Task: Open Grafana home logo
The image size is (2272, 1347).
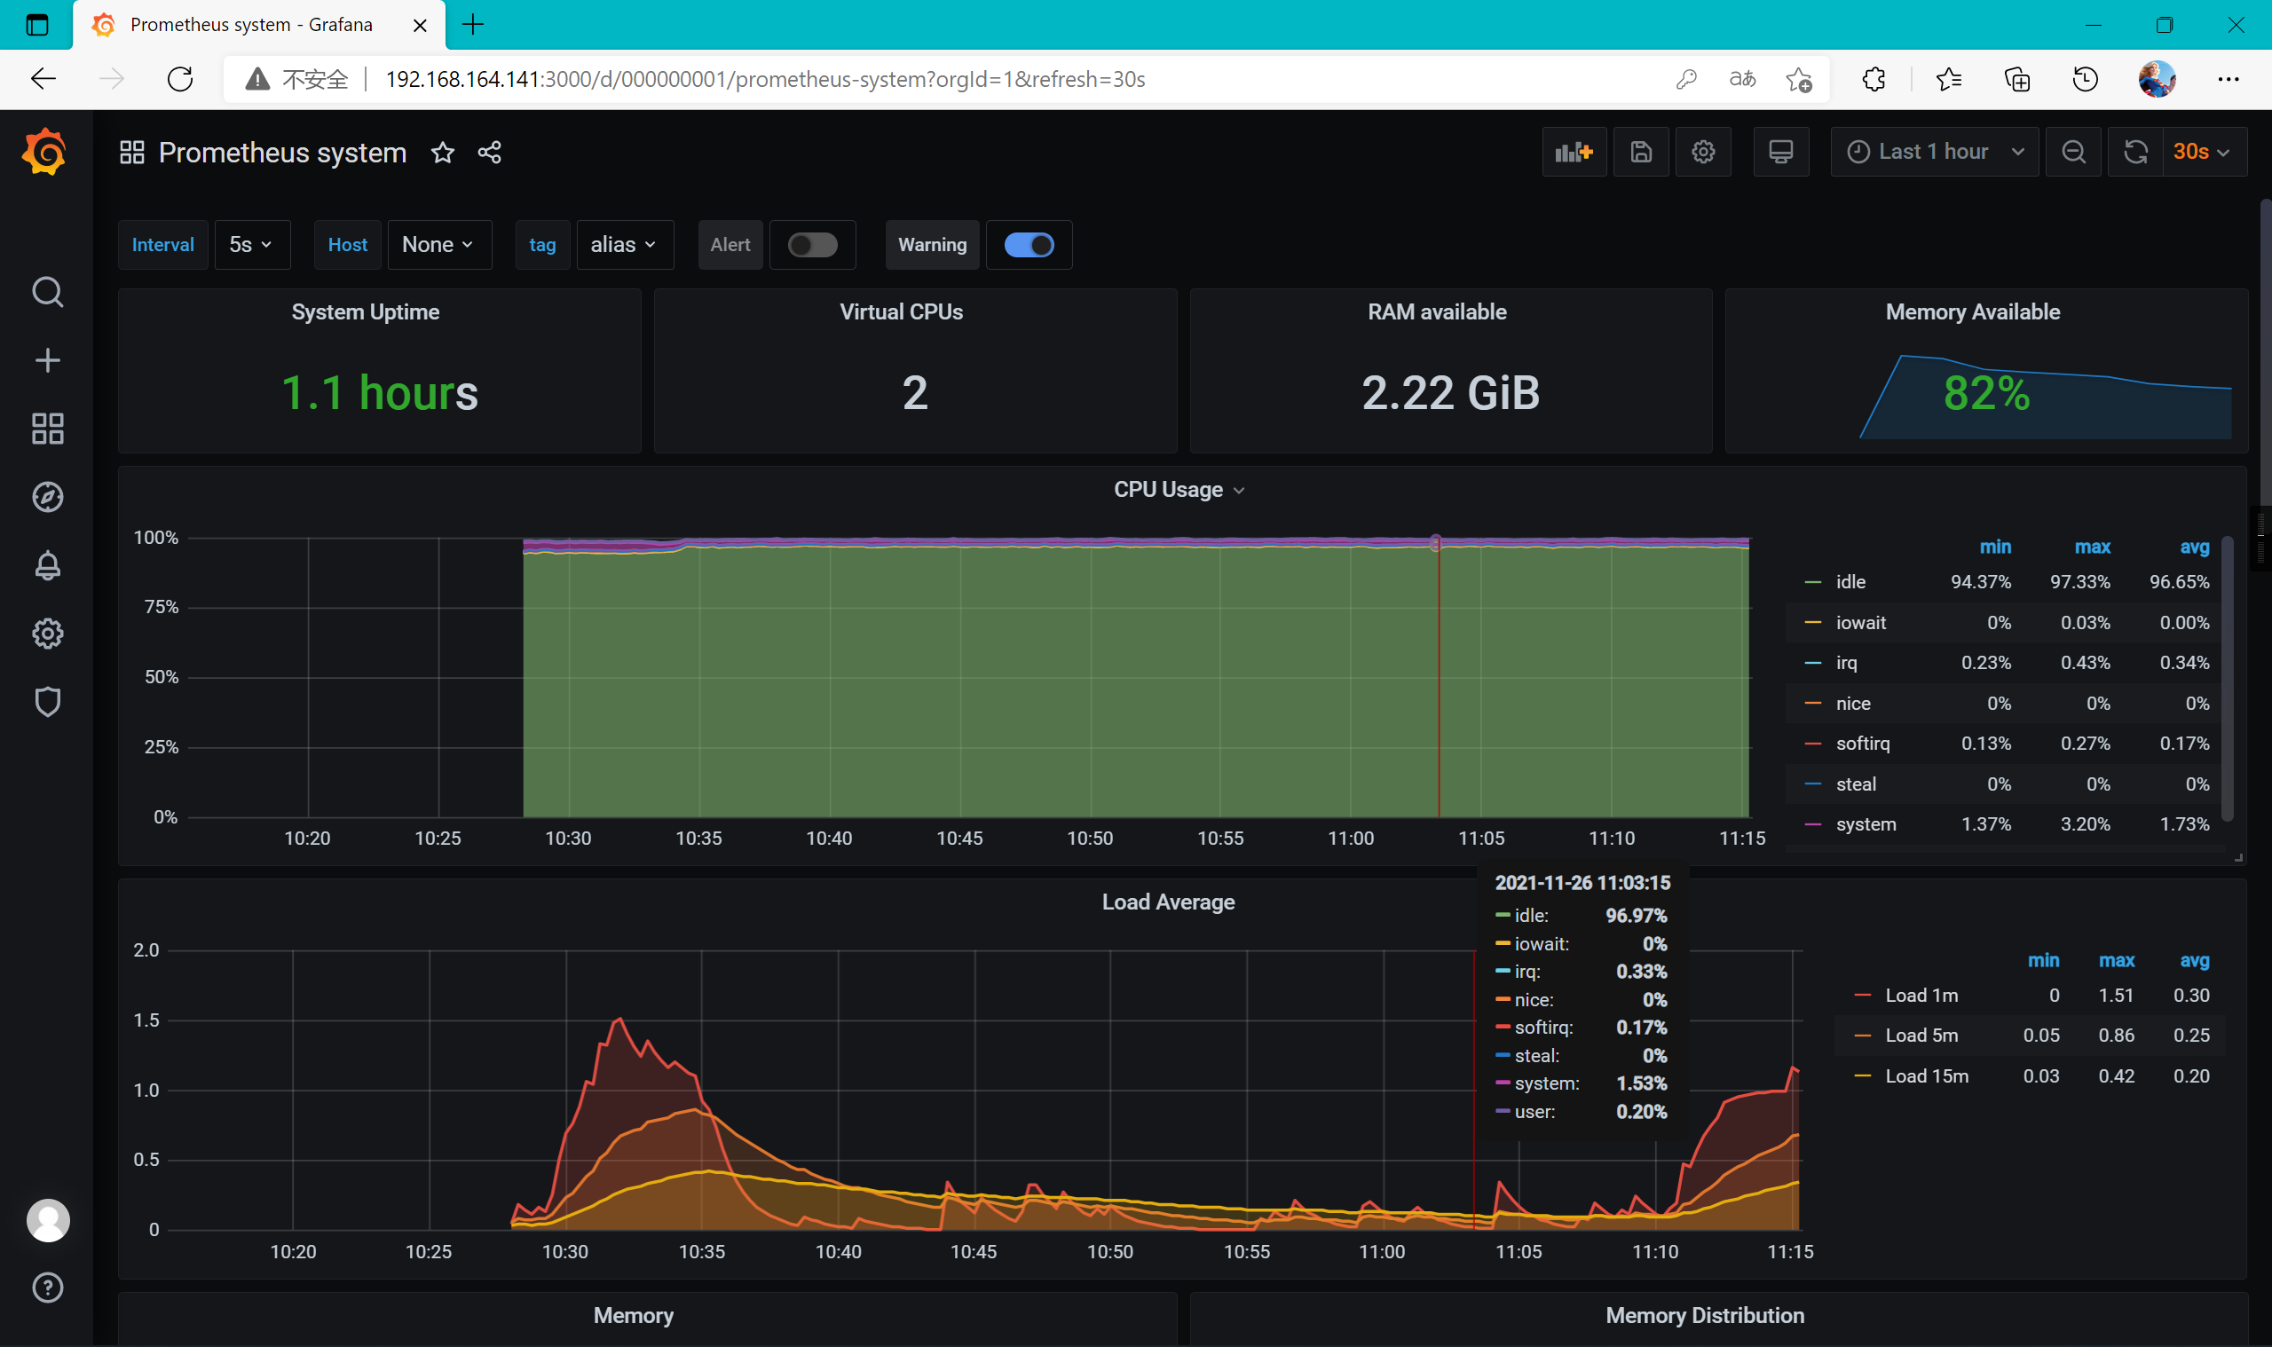Action: click(44, 152)
